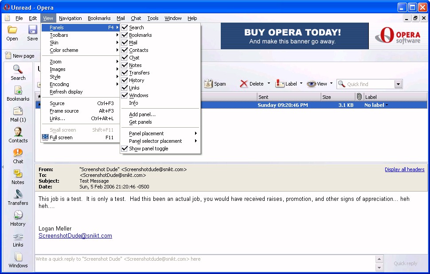Click the Save floppy disk icon

pos(33,30)
